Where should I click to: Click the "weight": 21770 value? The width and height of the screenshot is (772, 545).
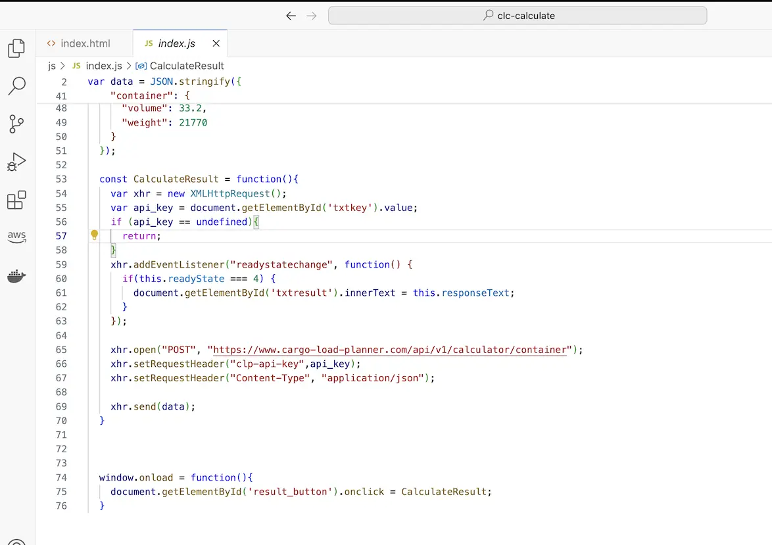coord(193,122)
